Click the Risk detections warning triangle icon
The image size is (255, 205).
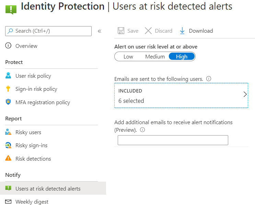[8, 158]
